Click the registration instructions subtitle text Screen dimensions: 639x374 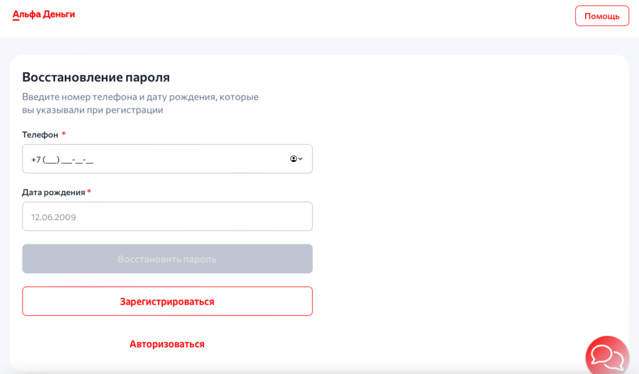(x=140, y=102)
